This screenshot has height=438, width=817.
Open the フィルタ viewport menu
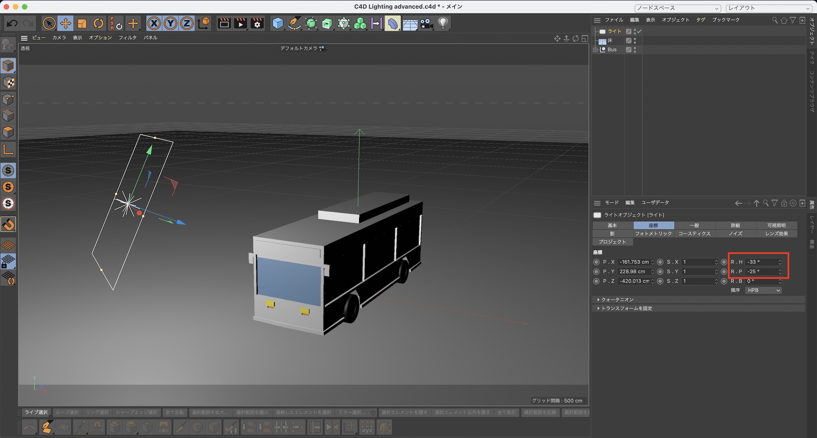[127, 38]
